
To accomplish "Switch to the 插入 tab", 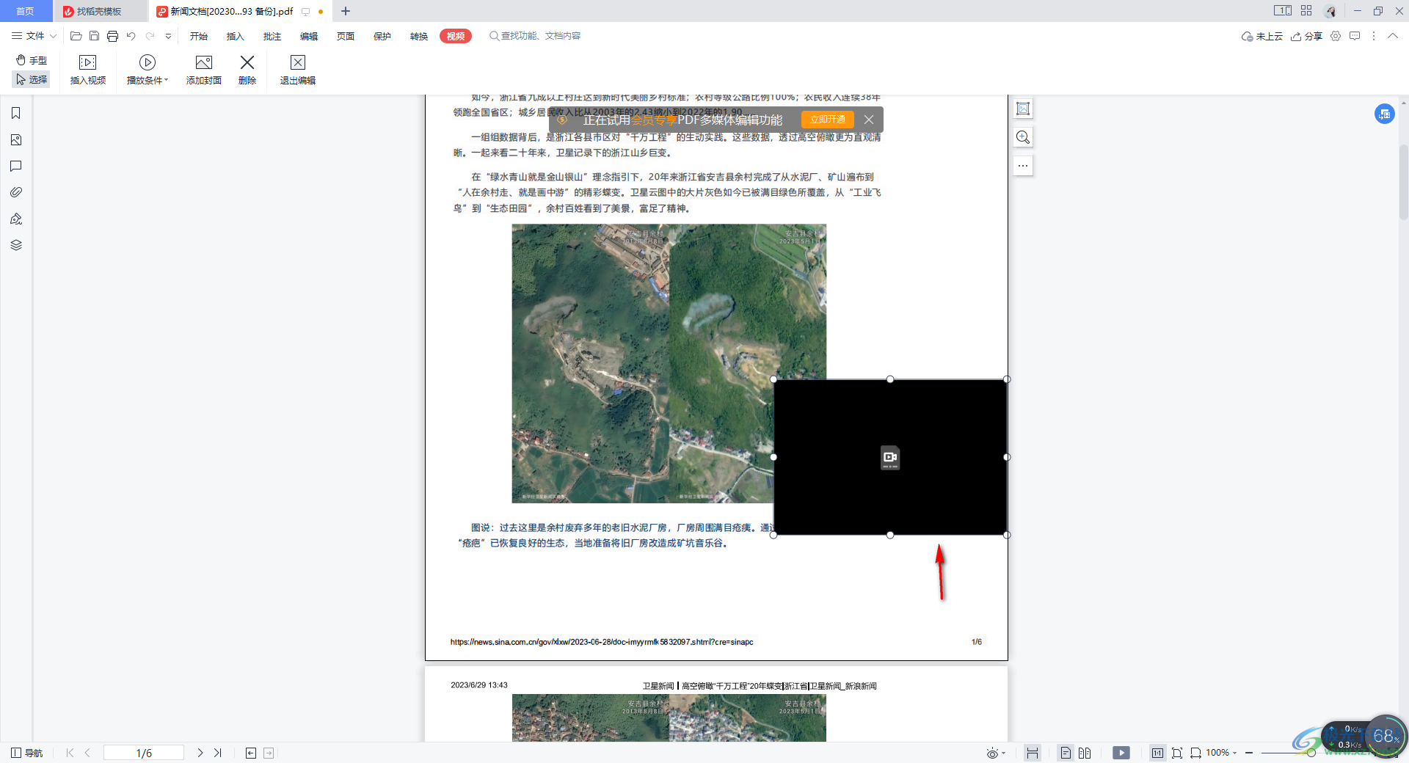I will (236, 36).
